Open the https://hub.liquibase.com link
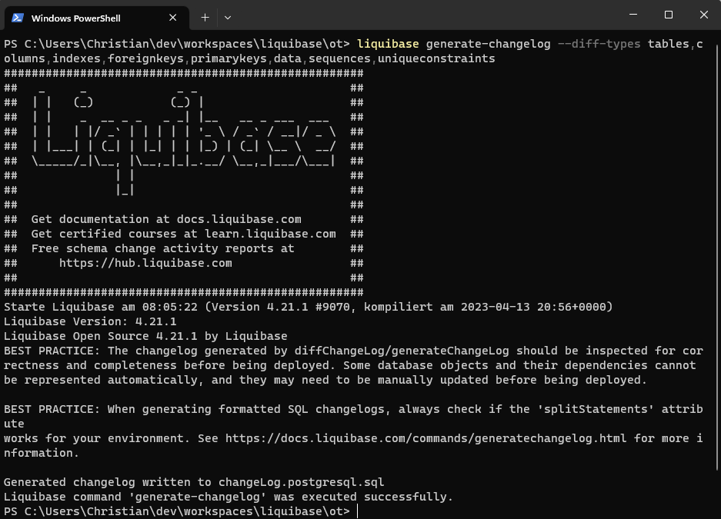The height and width of the screenshot is (519, 721). point(145,263)
